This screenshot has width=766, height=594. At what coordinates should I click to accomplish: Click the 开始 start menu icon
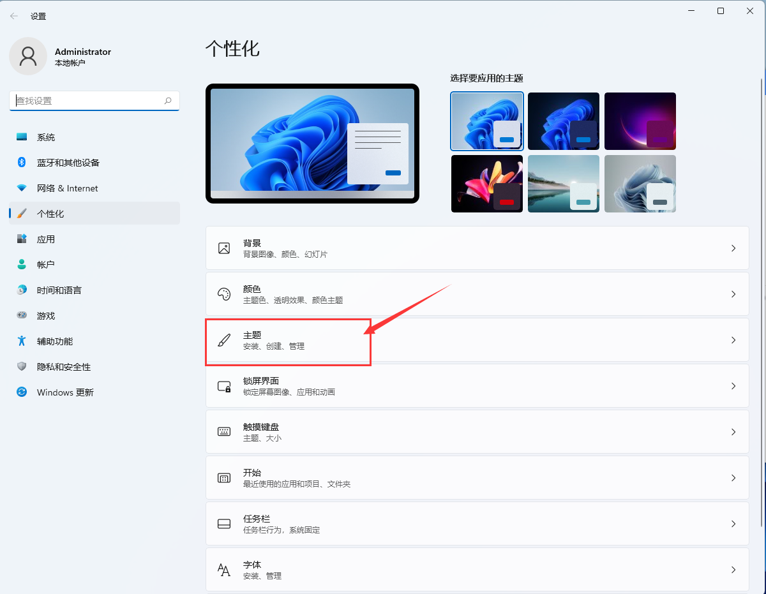coord(224,478)
